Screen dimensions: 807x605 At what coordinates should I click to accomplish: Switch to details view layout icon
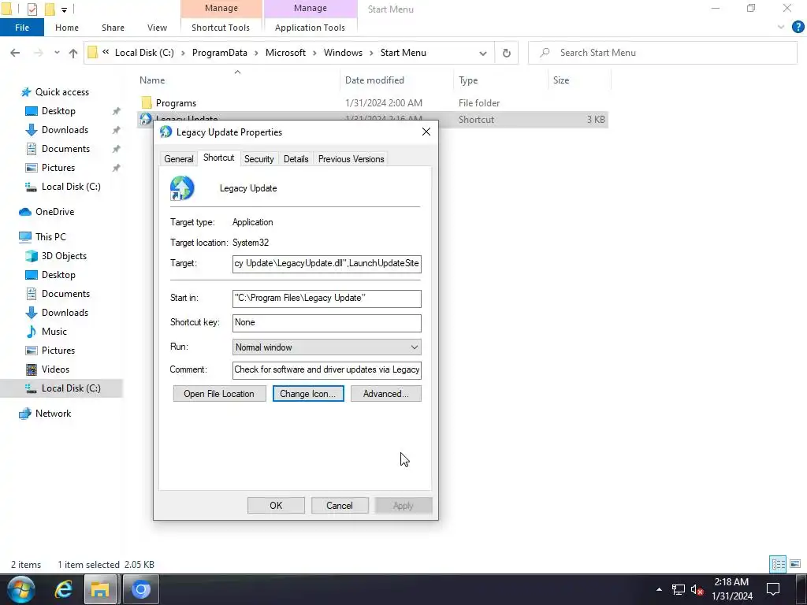point(778,564)
